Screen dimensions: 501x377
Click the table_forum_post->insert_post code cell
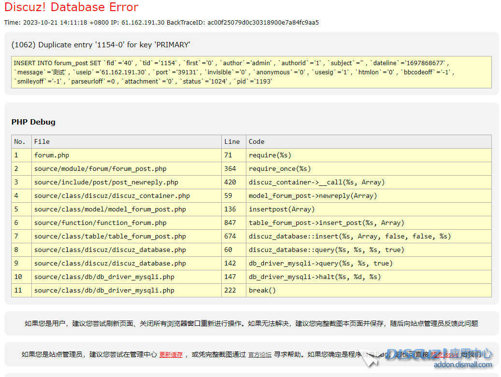[327, 223]
